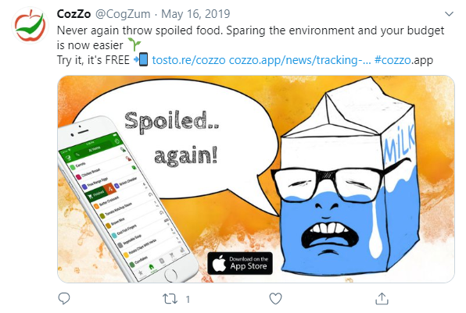The width and height of the screenshot is (466, 313).
Task: Share the tweet via upload arrow icon
Action: coord(382,298)
